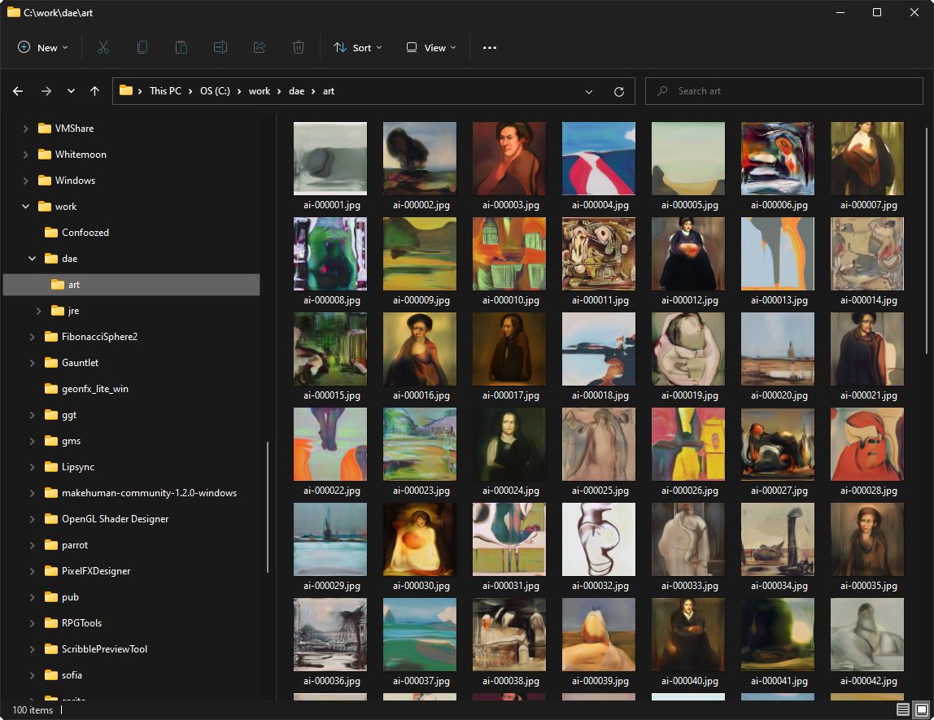Viewport: 934px width, 720px height.
Task: Collapse the work folder tree node
Action: 25,207
